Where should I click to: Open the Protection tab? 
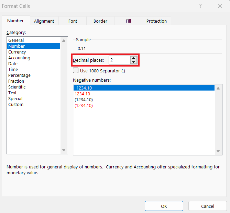coord(156,21)
